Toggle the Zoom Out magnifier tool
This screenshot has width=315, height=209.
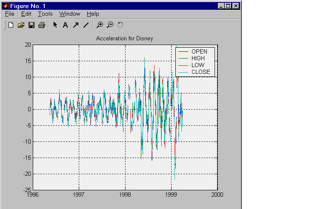pos(110,25)
